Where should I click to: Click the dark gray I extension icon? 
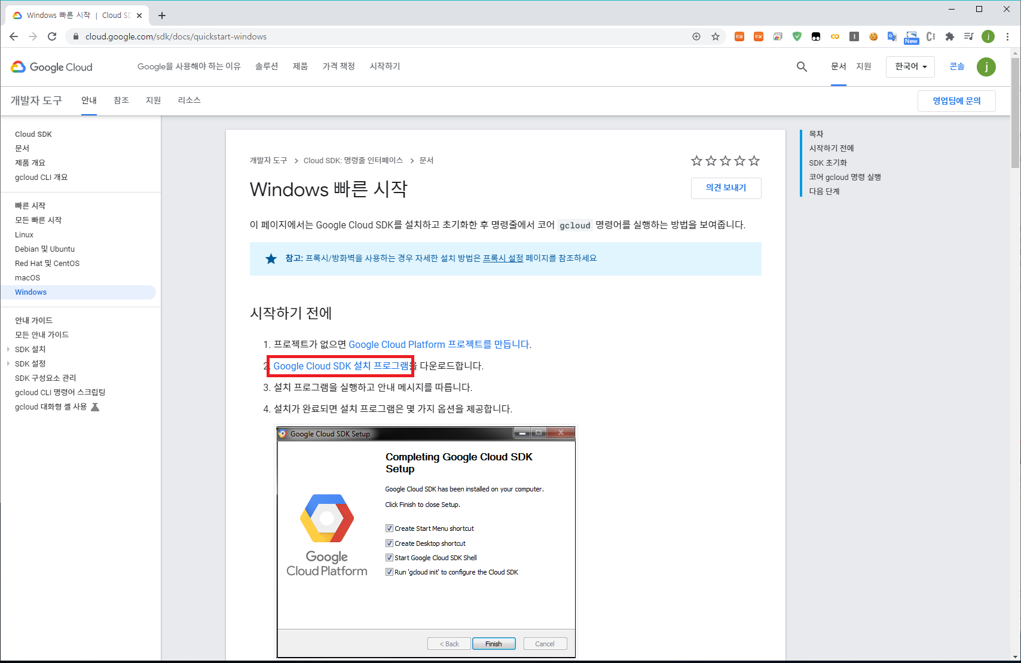click(x=854, y=36)
